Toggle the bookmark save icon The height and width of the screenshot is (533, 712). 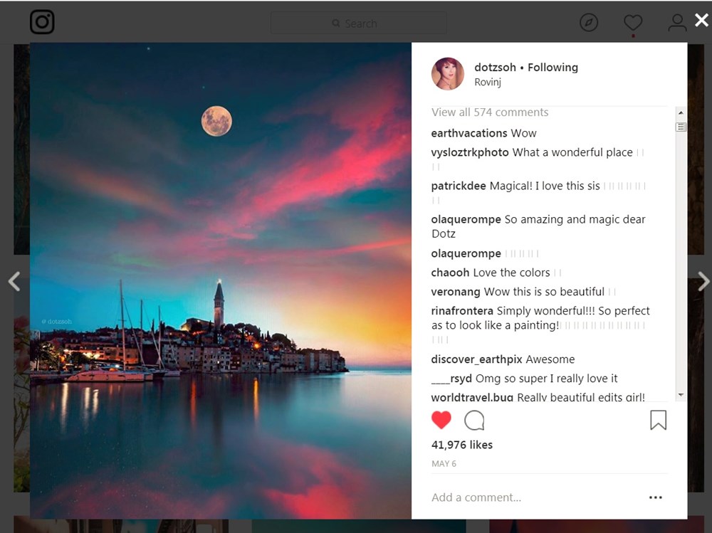(658, 421)
